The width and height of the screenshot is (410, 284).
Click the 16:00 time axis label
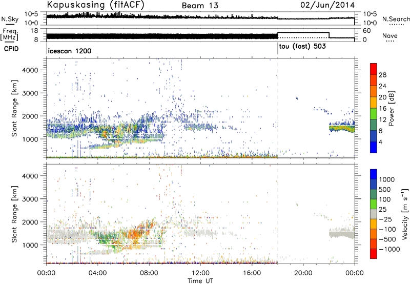252,273
